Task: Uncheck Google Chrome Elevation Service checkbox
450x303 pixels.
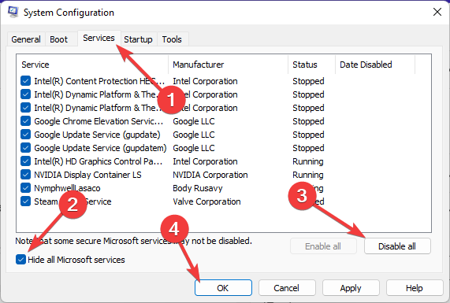Action: coord(25,121)
